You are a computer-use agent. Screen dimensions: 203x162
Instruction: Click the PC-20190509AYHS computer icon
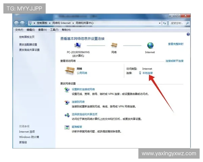[x=78, y=46]
